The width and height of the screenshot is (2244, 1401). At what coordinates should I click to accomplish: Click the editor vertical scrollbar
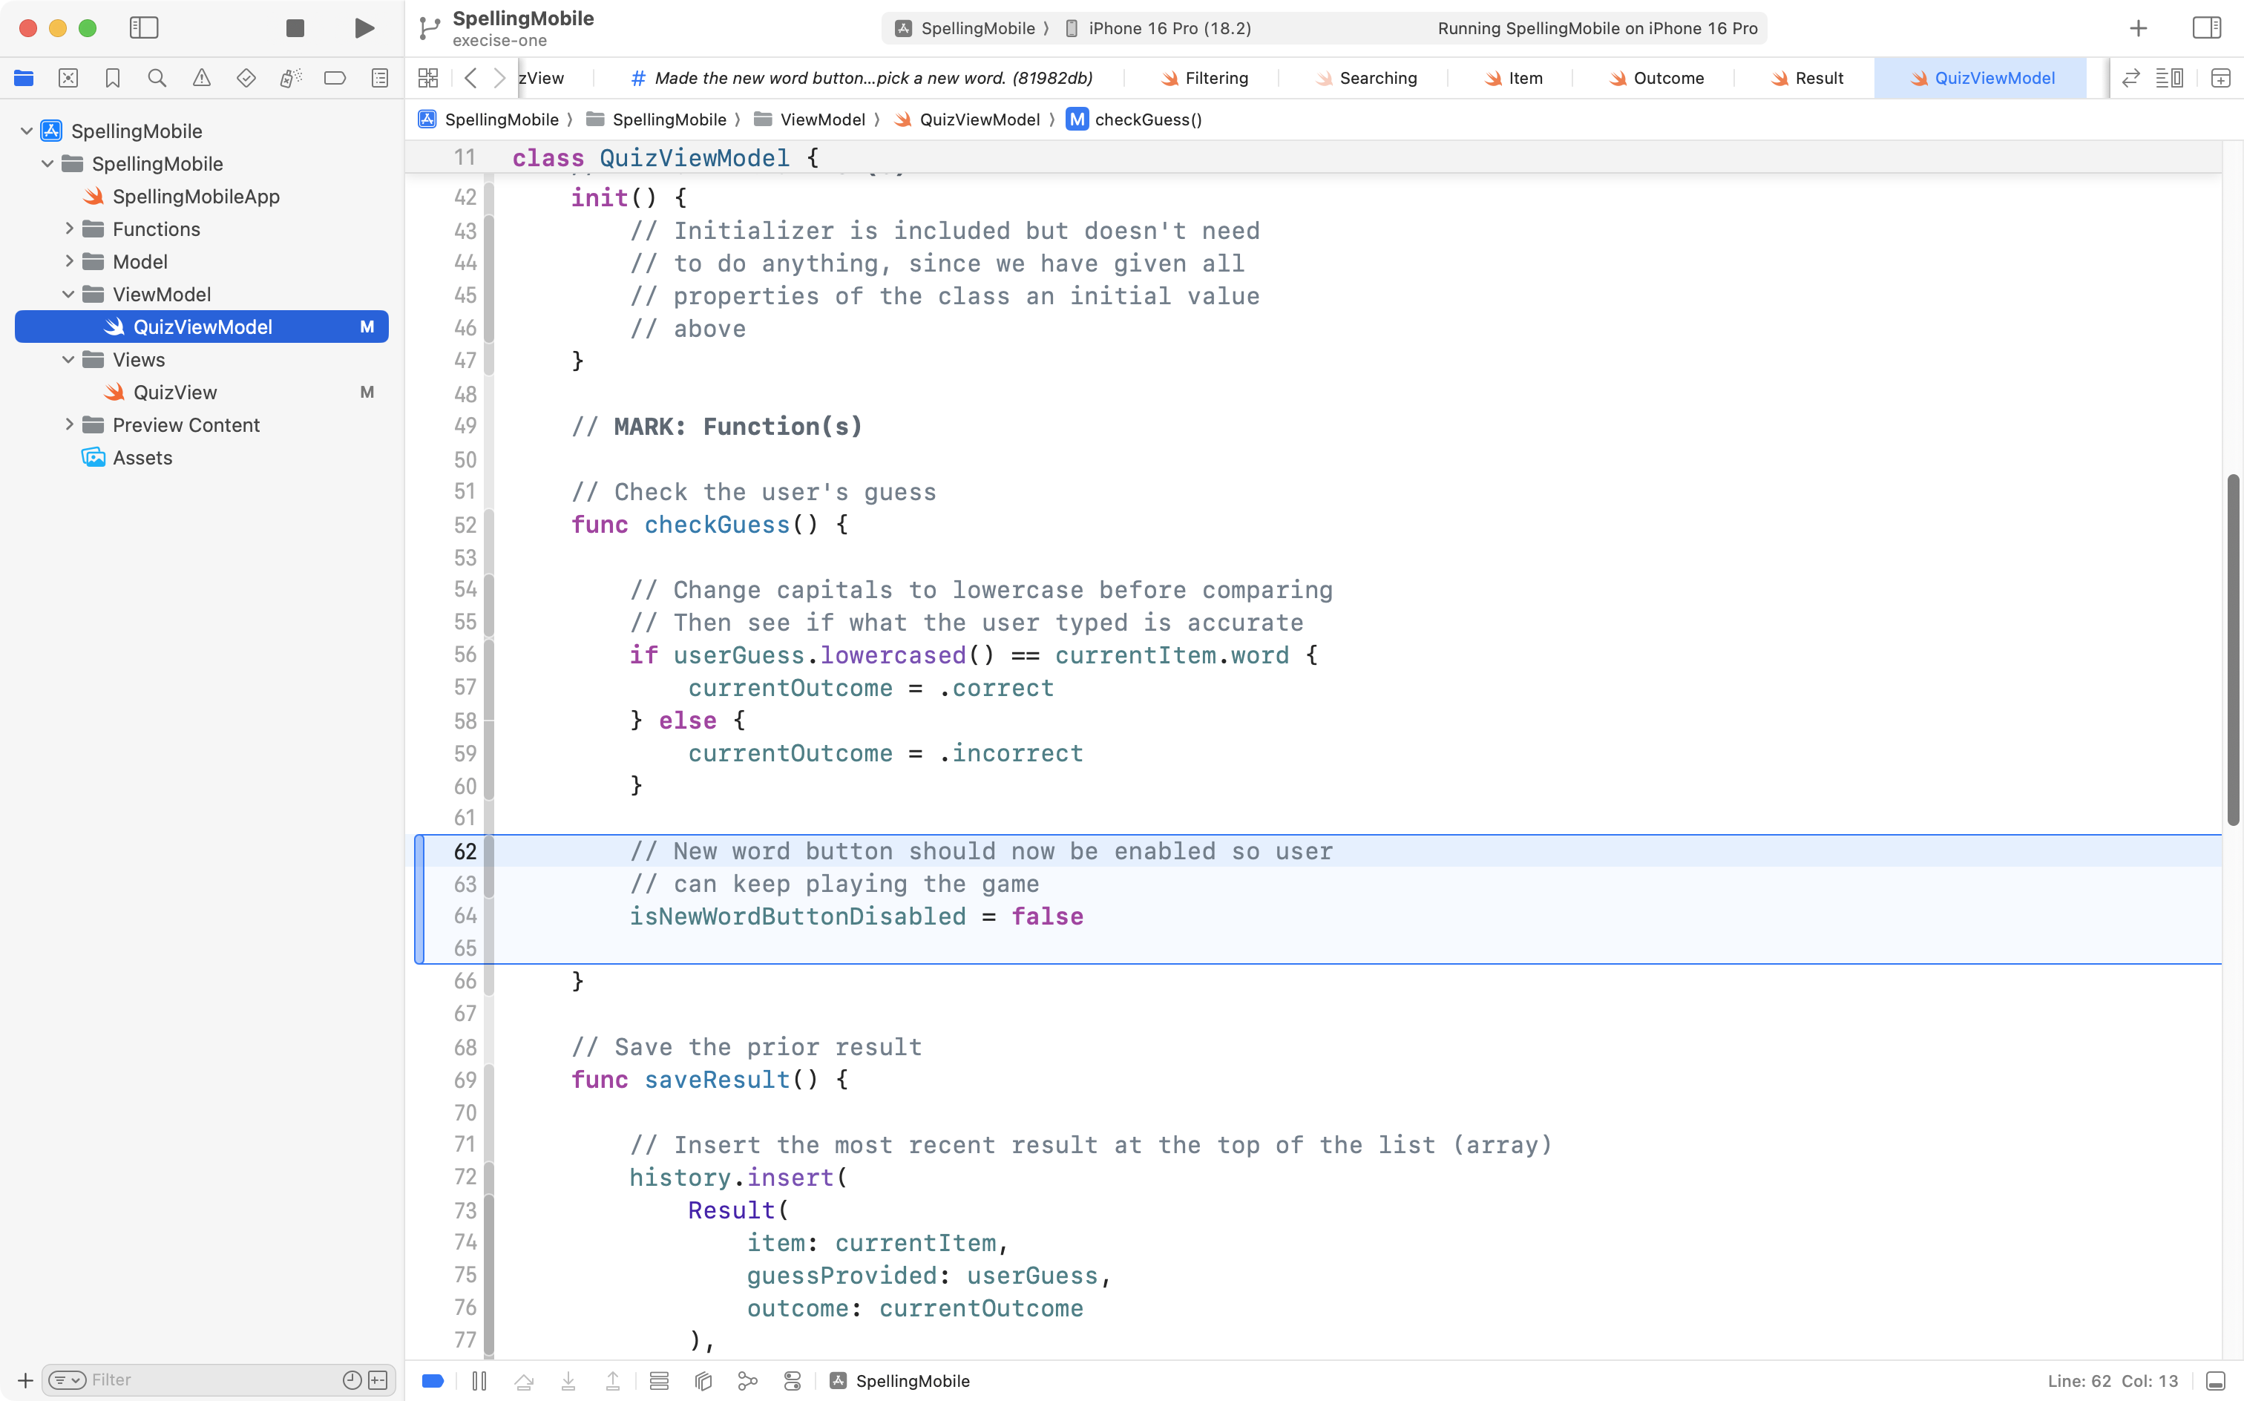click(x=2232, y=649)
